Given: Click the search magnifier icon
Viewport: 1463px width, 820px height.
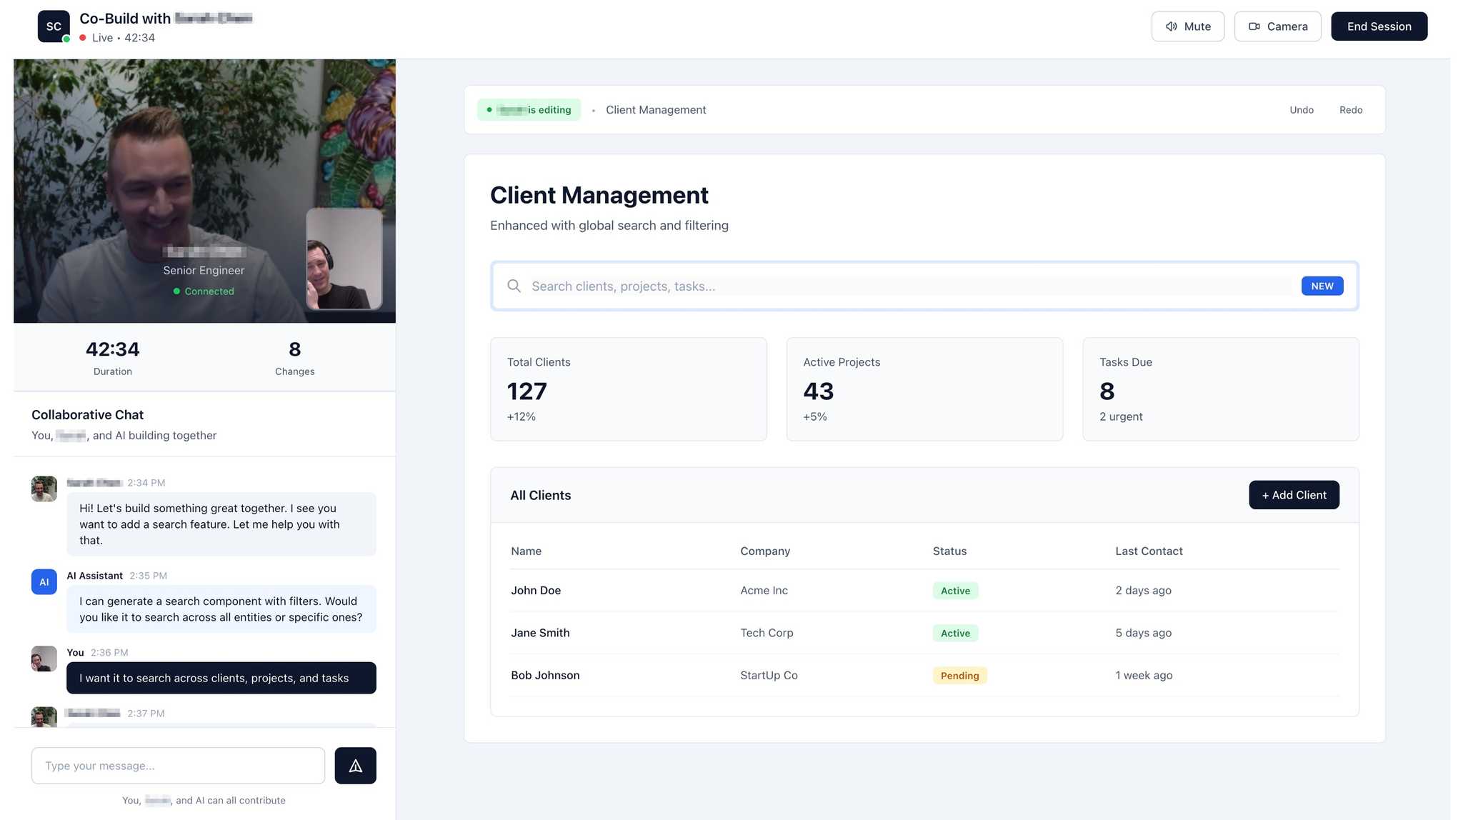Looking at the screenshot, I should (x=514, y=286).
